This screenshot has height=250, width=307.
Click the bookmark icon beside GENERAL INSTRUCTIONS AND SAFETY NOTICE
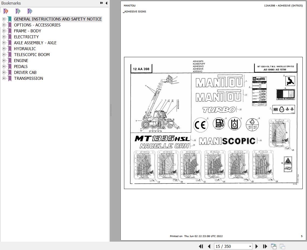click(x=10, y=19)
